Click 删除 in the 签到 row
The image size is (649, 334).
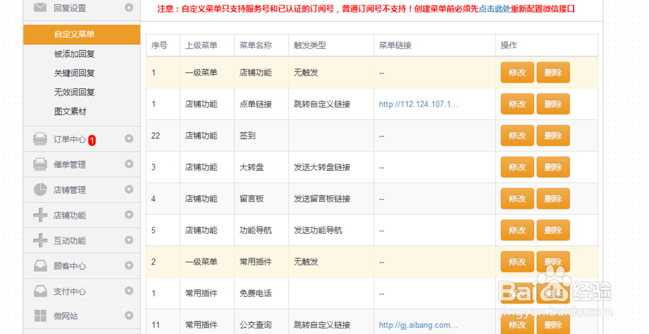tap(553, 136)
